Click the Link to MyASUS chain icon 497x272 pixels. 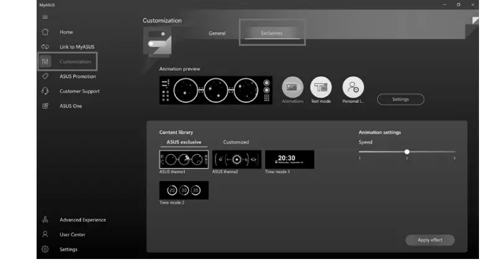45,47
